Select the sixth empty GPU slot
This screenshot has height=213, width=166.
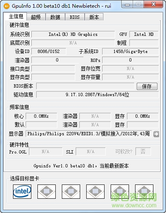pyautogui.click(x=144, y=191)
